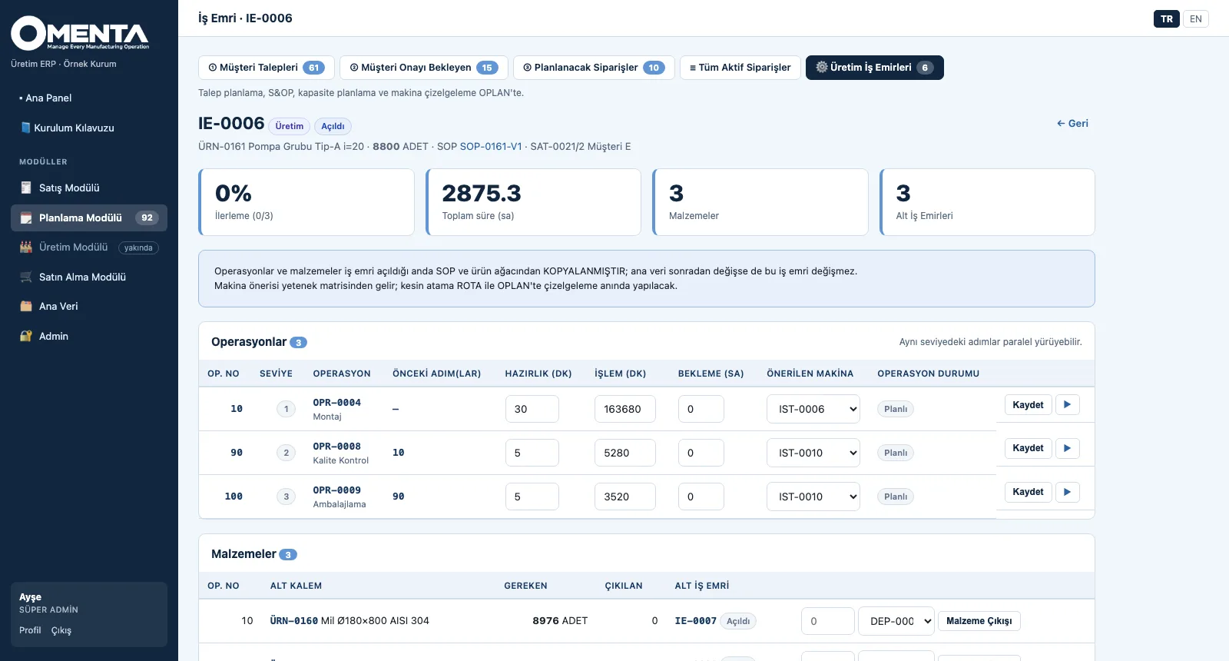Click the 2875.3 Toplam süre card

tap(534, 202)
